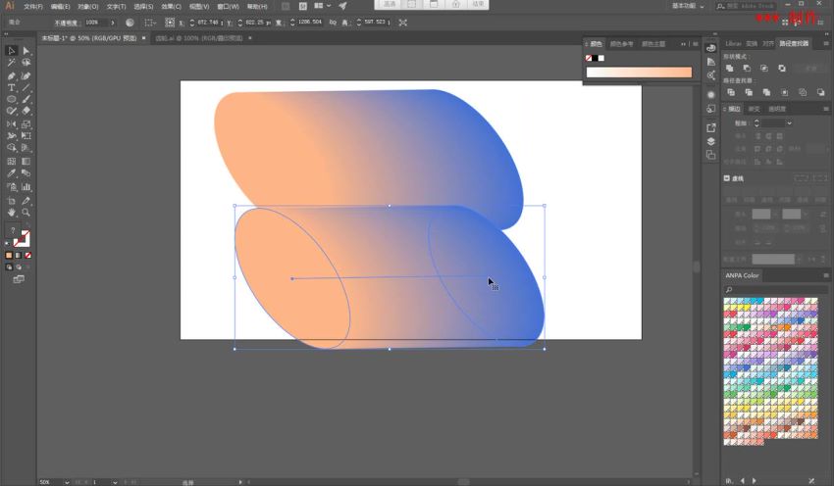
Task: Select the Eyedropper tool
Action: point(11,173)
